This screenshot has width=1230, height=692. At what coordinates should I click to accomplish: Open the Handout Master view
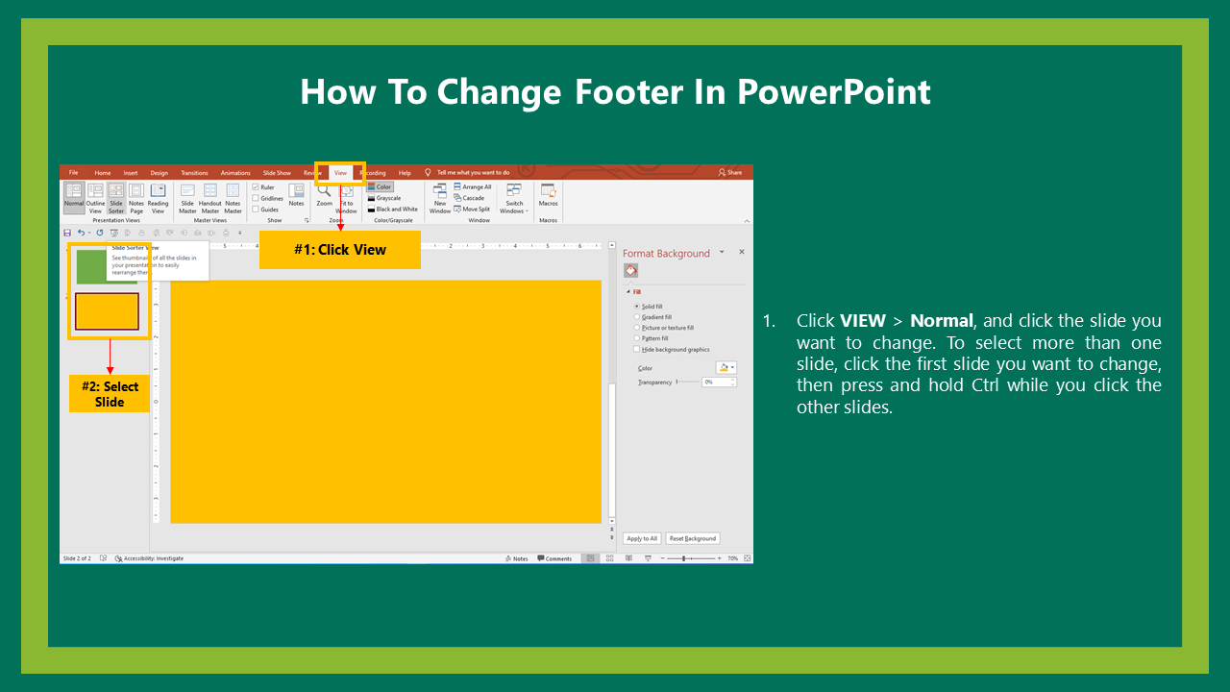tap(209, 198)
